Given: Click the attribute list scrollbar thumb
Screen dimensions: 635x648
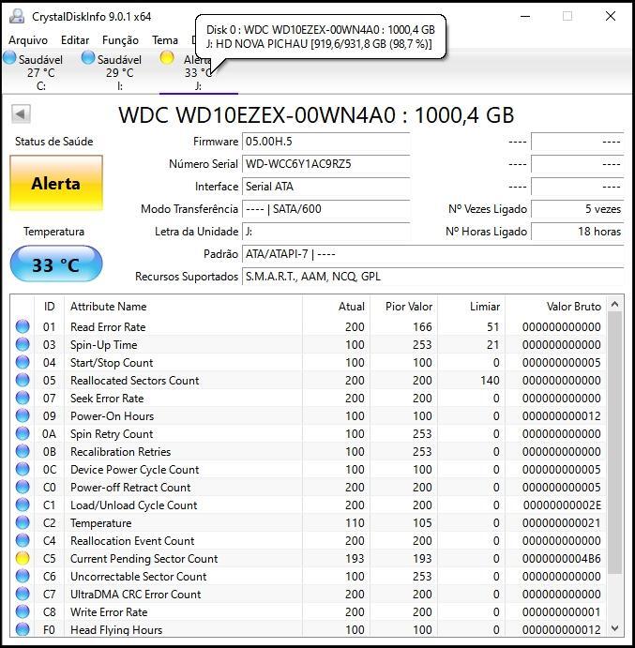Looking at the screenshot, I should coord(614,443).
